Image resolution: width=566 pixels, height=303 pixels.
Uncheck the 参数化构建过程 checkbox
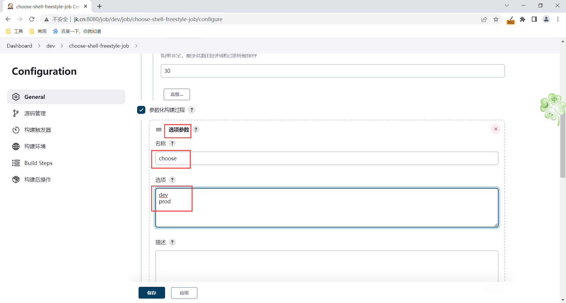pos(141,110)
